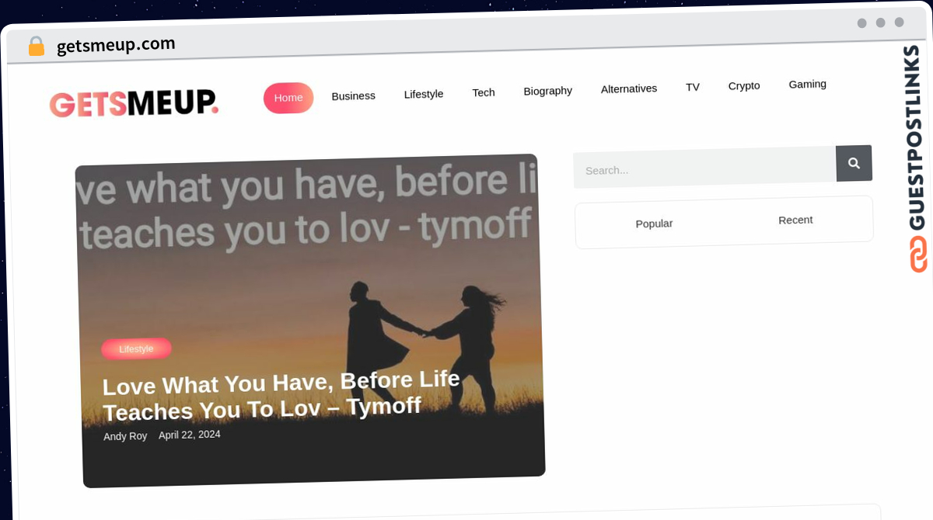Image resolution: width=933 pixels, height=520 pixels.
Task: Open the Crypto menu category
Action: click(x=744, y=85)
